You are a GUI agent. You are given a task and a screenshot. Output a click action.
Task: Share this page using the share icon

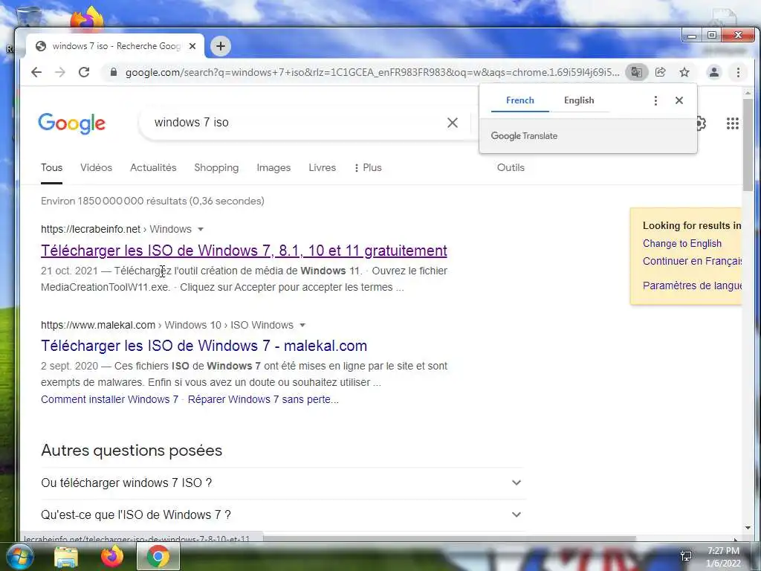[660, 72]
